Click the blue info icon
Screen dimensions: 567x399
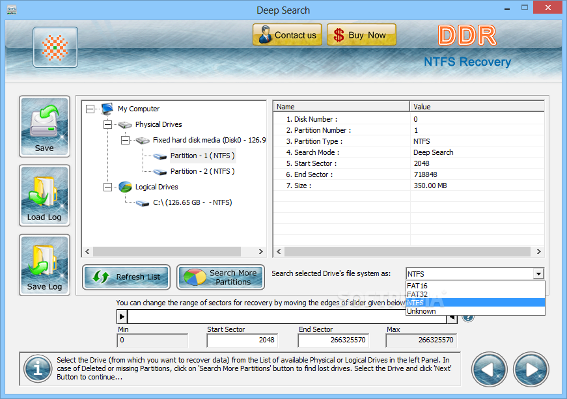(x=38, y=368)
